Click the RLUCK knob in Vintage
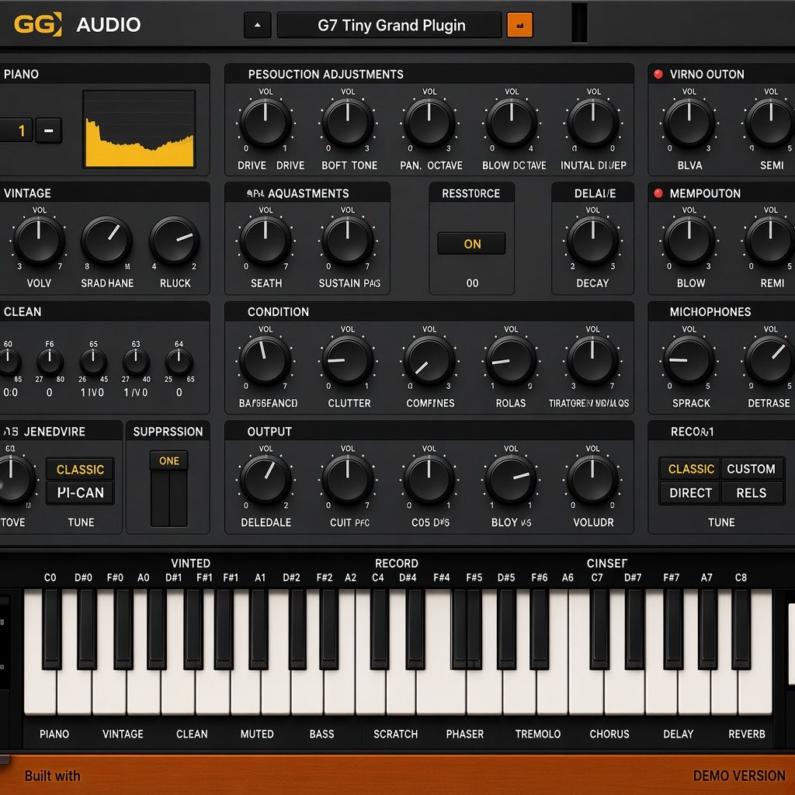Image resolution: width=795 pixels, height=795 pixels. pyautogui.click(x=175, y=241)
